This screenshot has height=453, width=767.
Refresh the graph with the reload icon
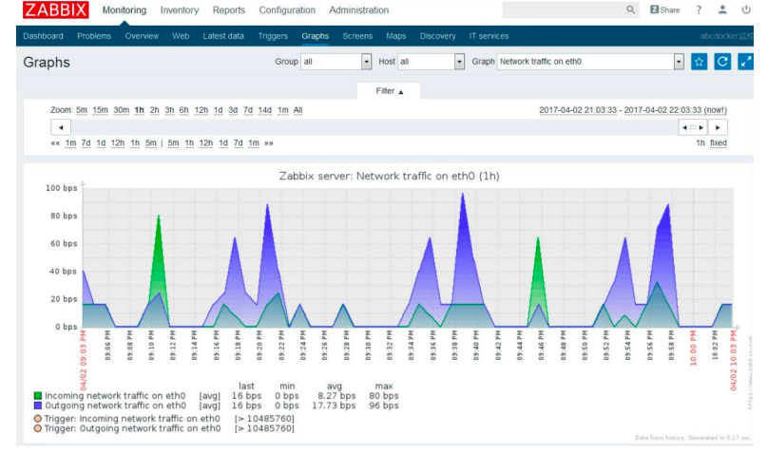tap(722, 62)
